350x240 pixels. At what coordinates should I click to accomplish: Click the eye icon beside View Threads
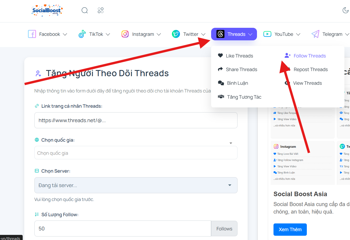point(287,83)
